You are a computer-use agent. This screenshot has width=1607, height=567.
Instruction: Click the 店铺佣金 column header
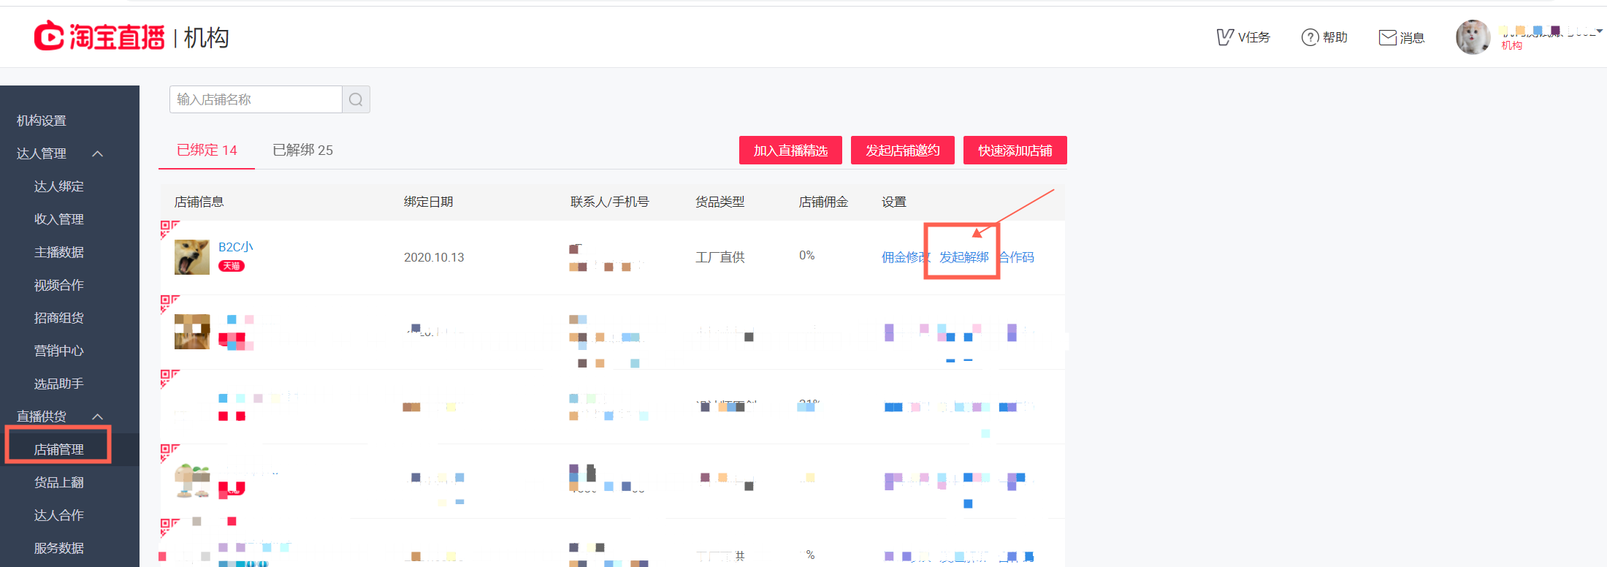tap(824, 202)
